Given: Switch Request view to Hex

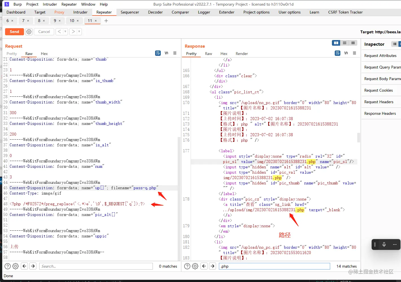Looking at the screenshot, I should tap(44, 54).
